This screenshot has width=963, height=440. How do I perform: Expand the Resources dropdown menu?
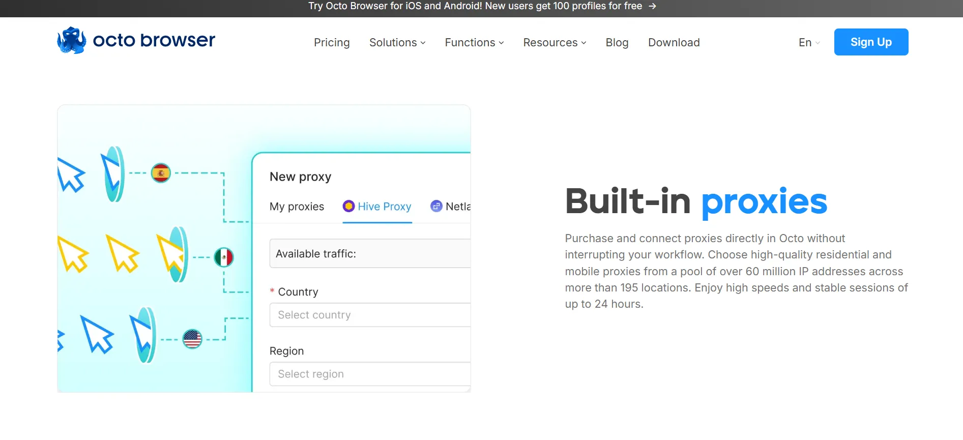point(555,43)
